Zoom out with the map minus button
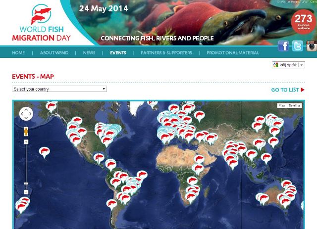317x229 pixels. [26, 192]
